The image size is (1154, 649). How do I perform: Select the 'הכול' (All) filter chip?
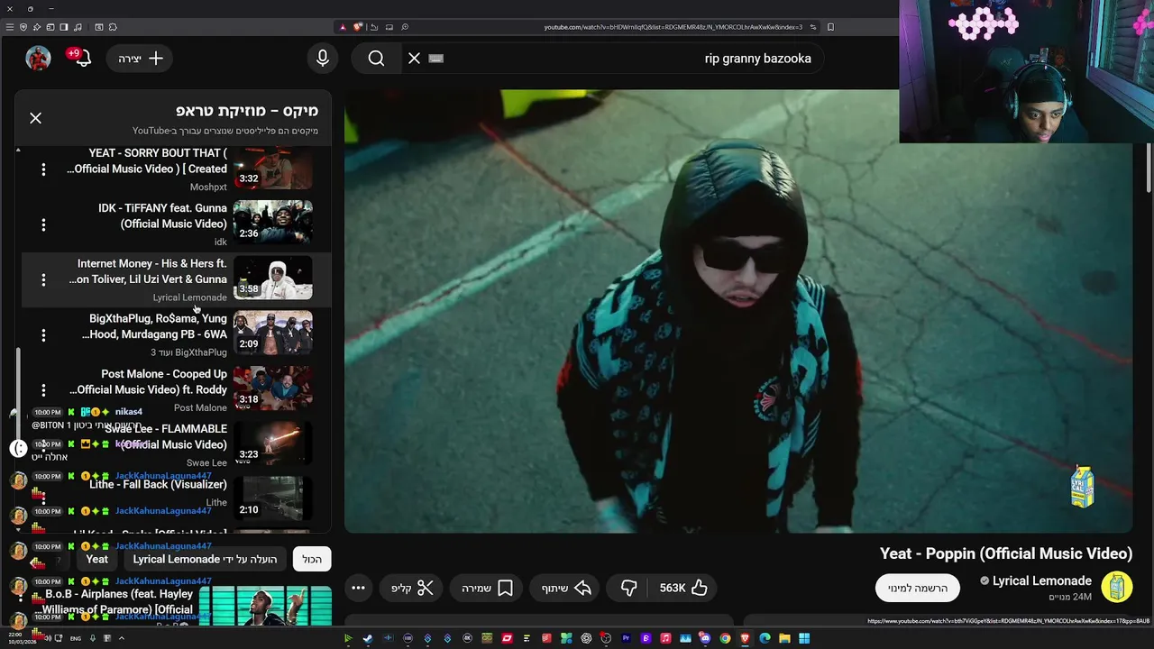pyautogui.click(x=312, y=560)
